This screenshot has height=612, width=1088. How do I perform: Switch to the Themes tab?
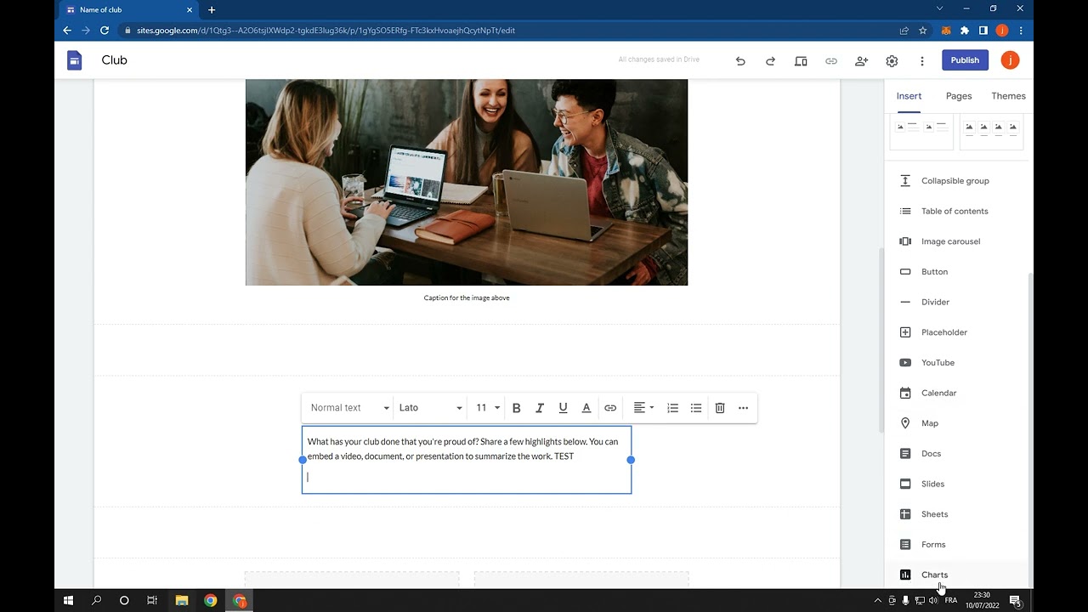point(1008,96)
